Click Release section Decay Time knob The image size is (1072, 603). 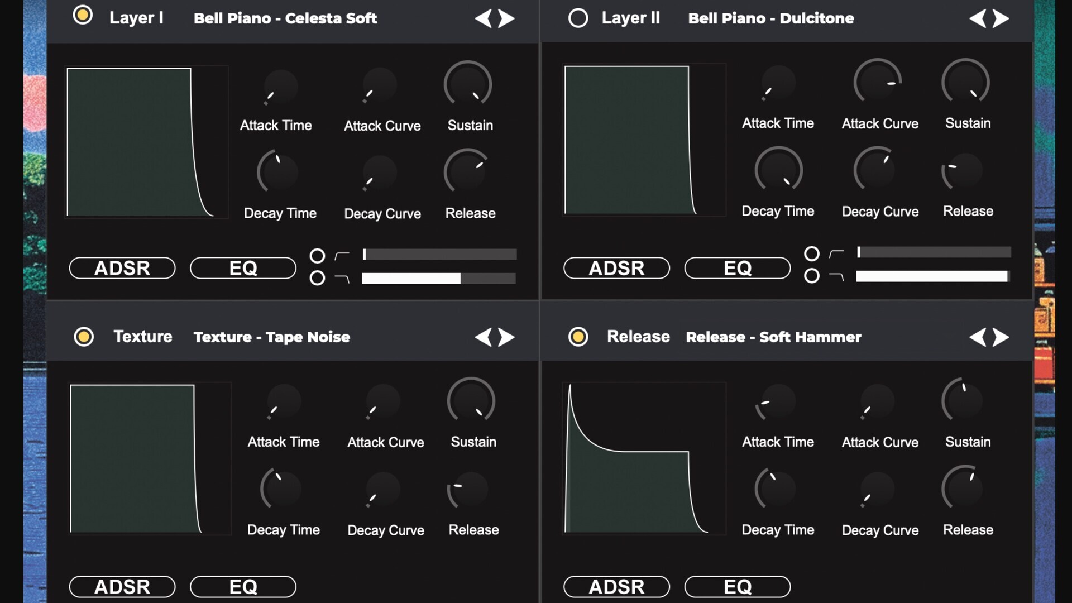[x=777, y=490]
